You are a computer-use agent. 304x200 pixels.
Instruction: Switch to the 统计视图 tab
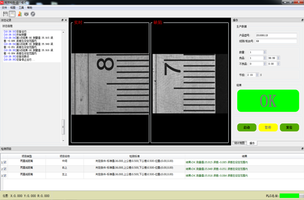[240, 143]
